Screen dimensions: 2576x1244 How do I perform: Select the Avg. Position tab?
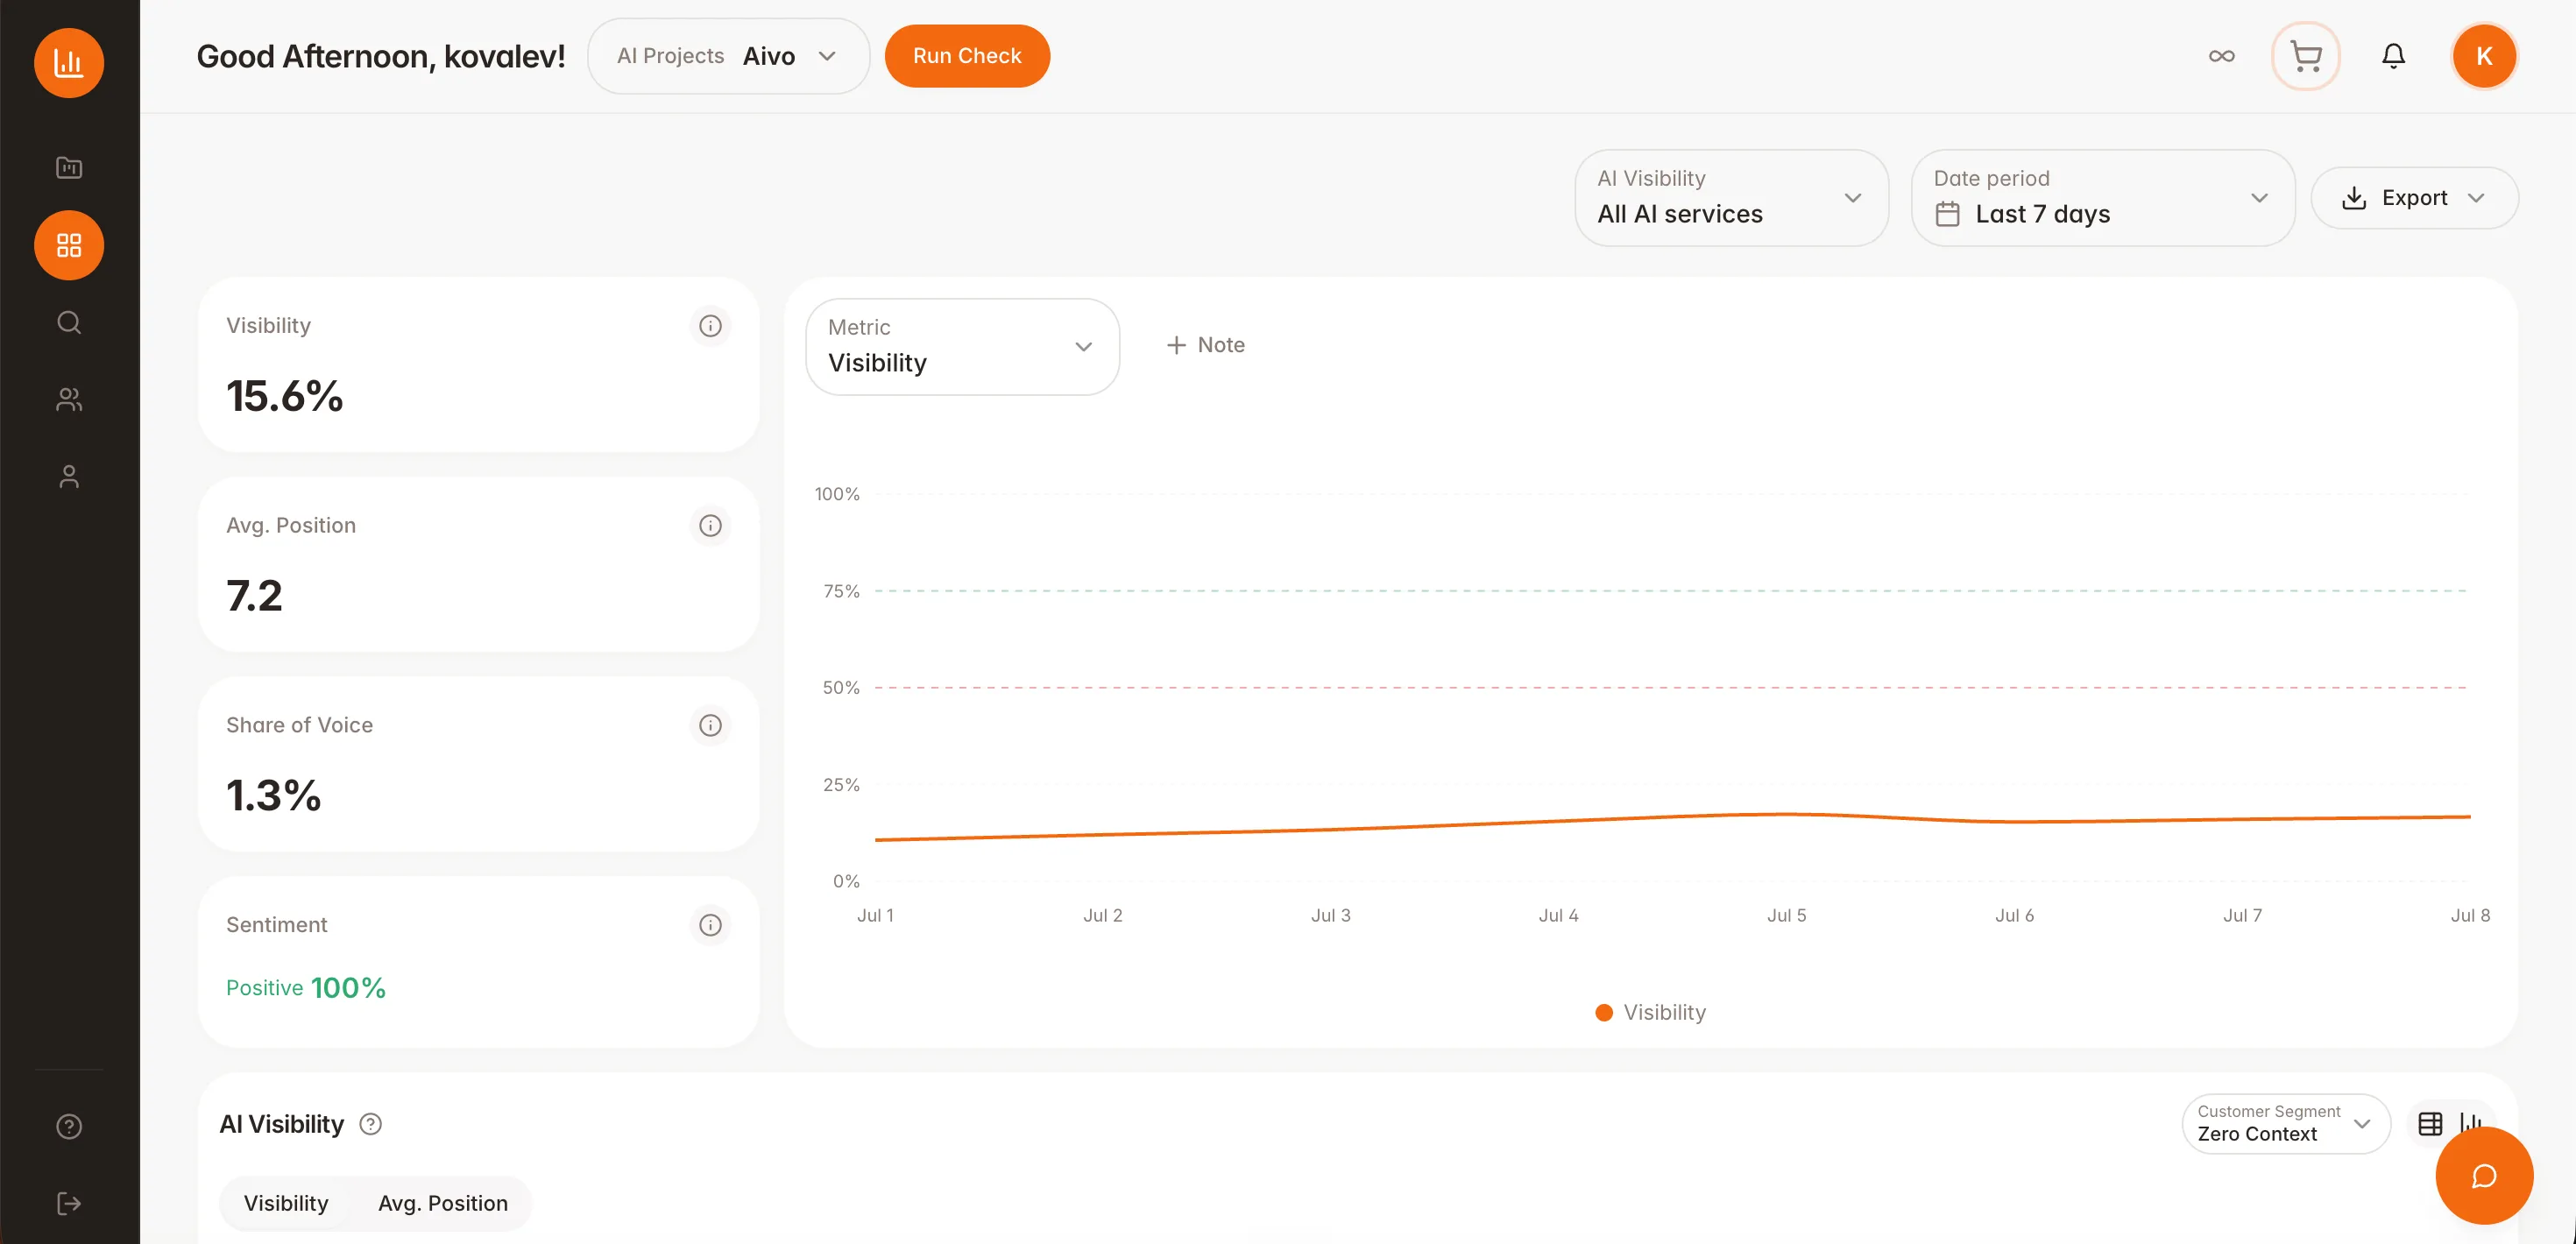point(443,1203)
